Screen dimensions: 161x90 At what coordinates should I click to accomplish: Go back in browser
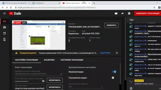point(3,7)
